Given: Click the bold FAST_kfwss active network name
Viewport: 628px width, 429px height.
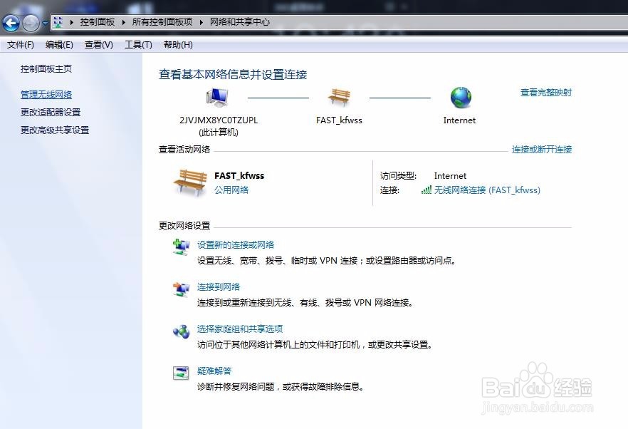Looking at the screenshot, I should [239, 175].
